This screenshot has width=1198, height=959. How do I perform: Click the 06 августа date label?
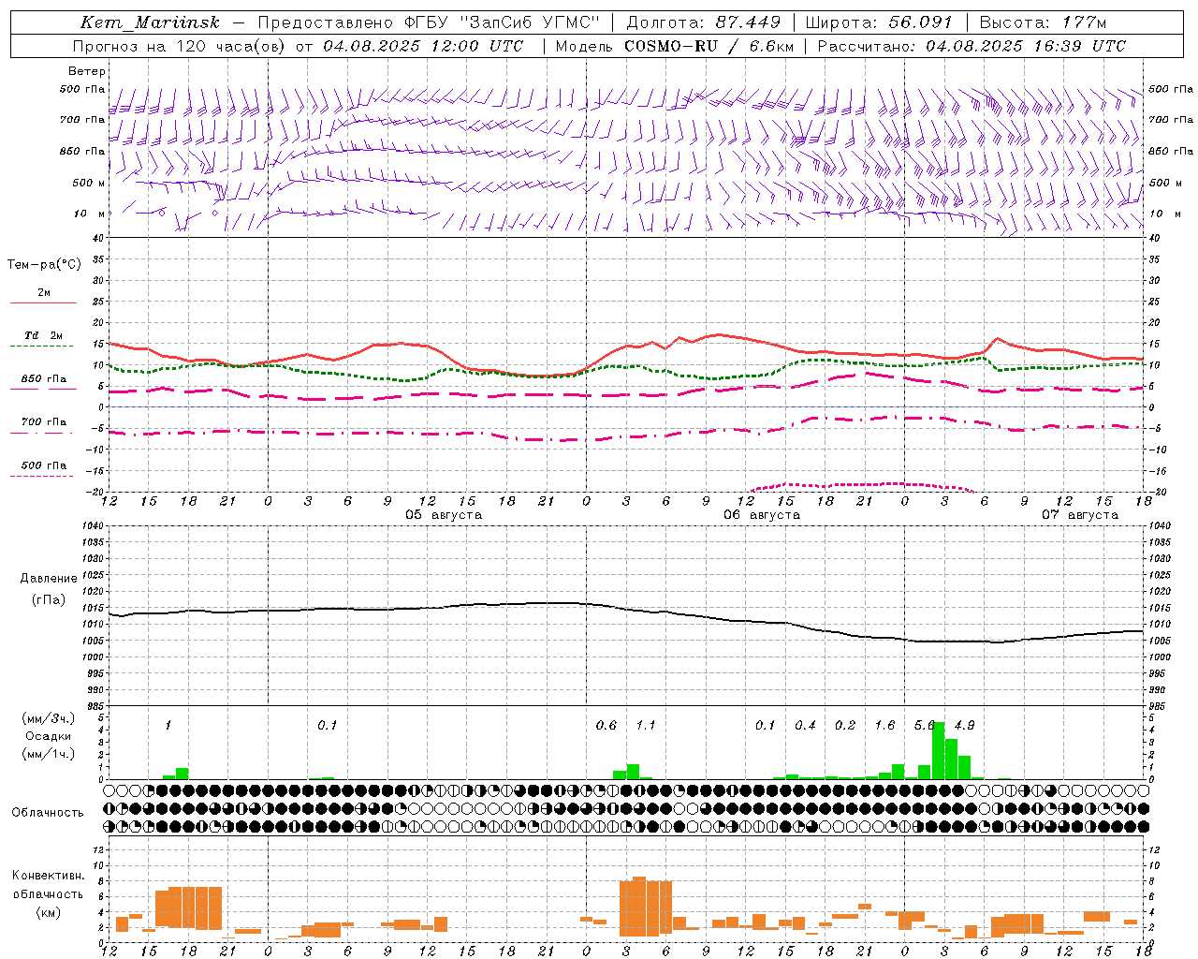tap(761, 515)
